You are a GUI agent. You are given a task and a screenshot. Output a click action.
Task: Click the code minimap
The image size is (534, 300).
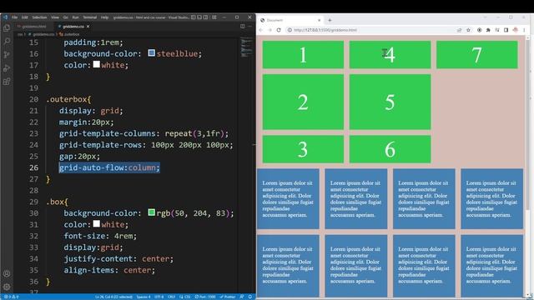pos(247,47)
